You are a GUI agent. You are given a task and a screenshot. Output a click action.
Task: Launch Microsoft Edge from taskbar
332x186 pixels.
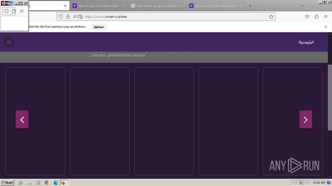[x=56, y=183]
